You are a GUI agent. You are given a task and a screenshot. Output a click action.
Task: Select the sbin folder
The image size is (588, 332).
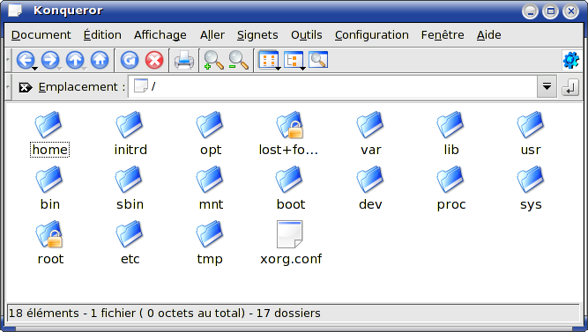click(x=130, y=188)
